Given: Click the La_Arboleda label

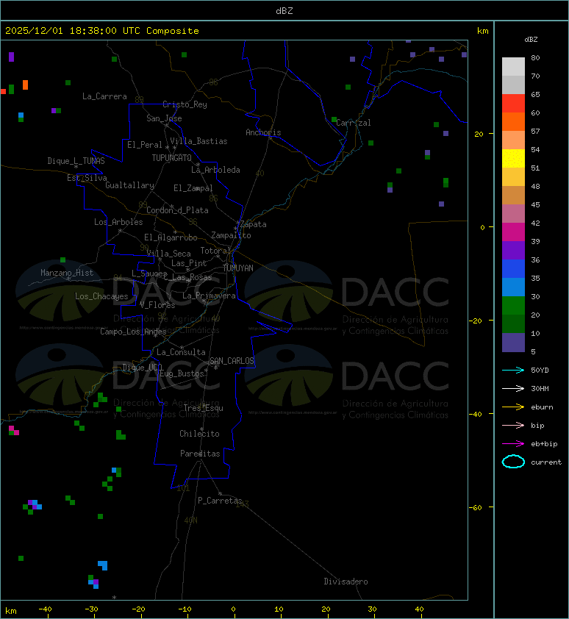Looking at the screenshot, I should click(215, 170).
